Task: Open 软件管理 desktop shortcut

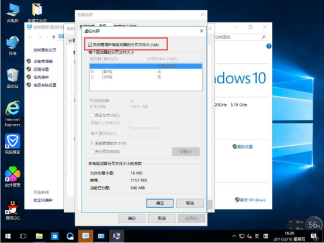Action: coord(13,177)
